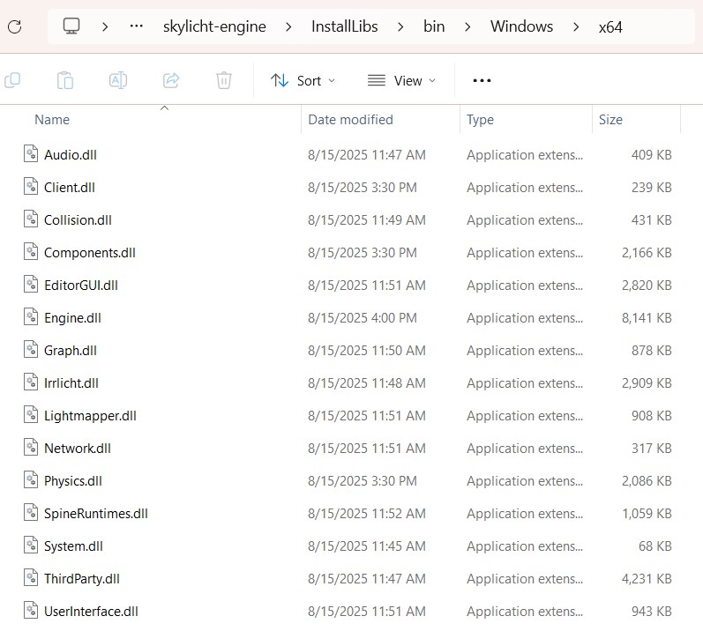Navigate to bin breadcrumb folder
Screen dimensions: 703x631
tap(434, 26)
